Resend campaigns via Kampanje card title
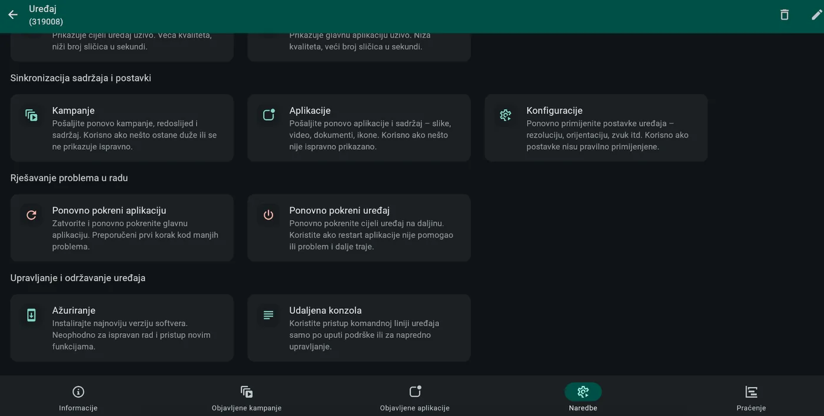The width and height of the screenshot is (824, 416). point(74,111)
